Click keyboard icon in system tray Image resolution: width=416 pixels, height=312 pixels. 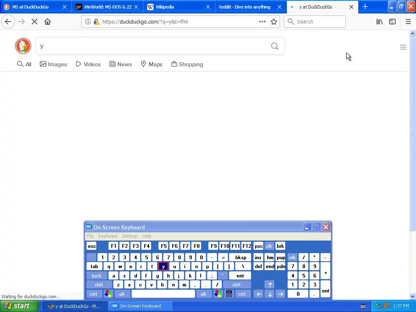click(x=364, y=306)
